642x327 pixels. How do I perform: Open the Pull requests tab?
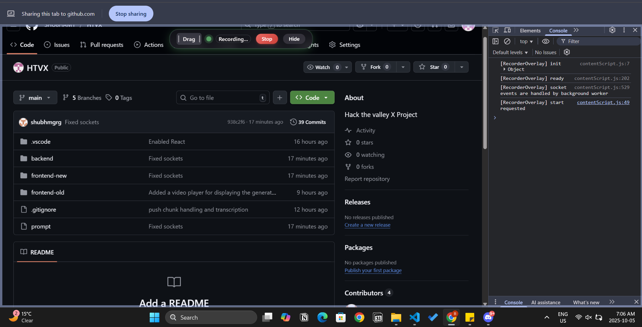point(102,45)
